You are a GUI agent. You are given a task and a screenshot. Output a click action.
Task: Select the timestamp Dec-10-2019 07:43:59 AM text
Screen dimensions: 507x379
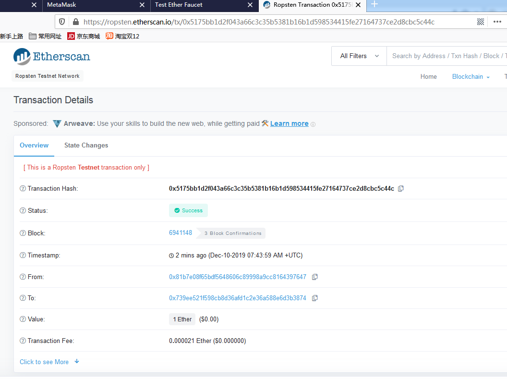click(x=255, y=255)
